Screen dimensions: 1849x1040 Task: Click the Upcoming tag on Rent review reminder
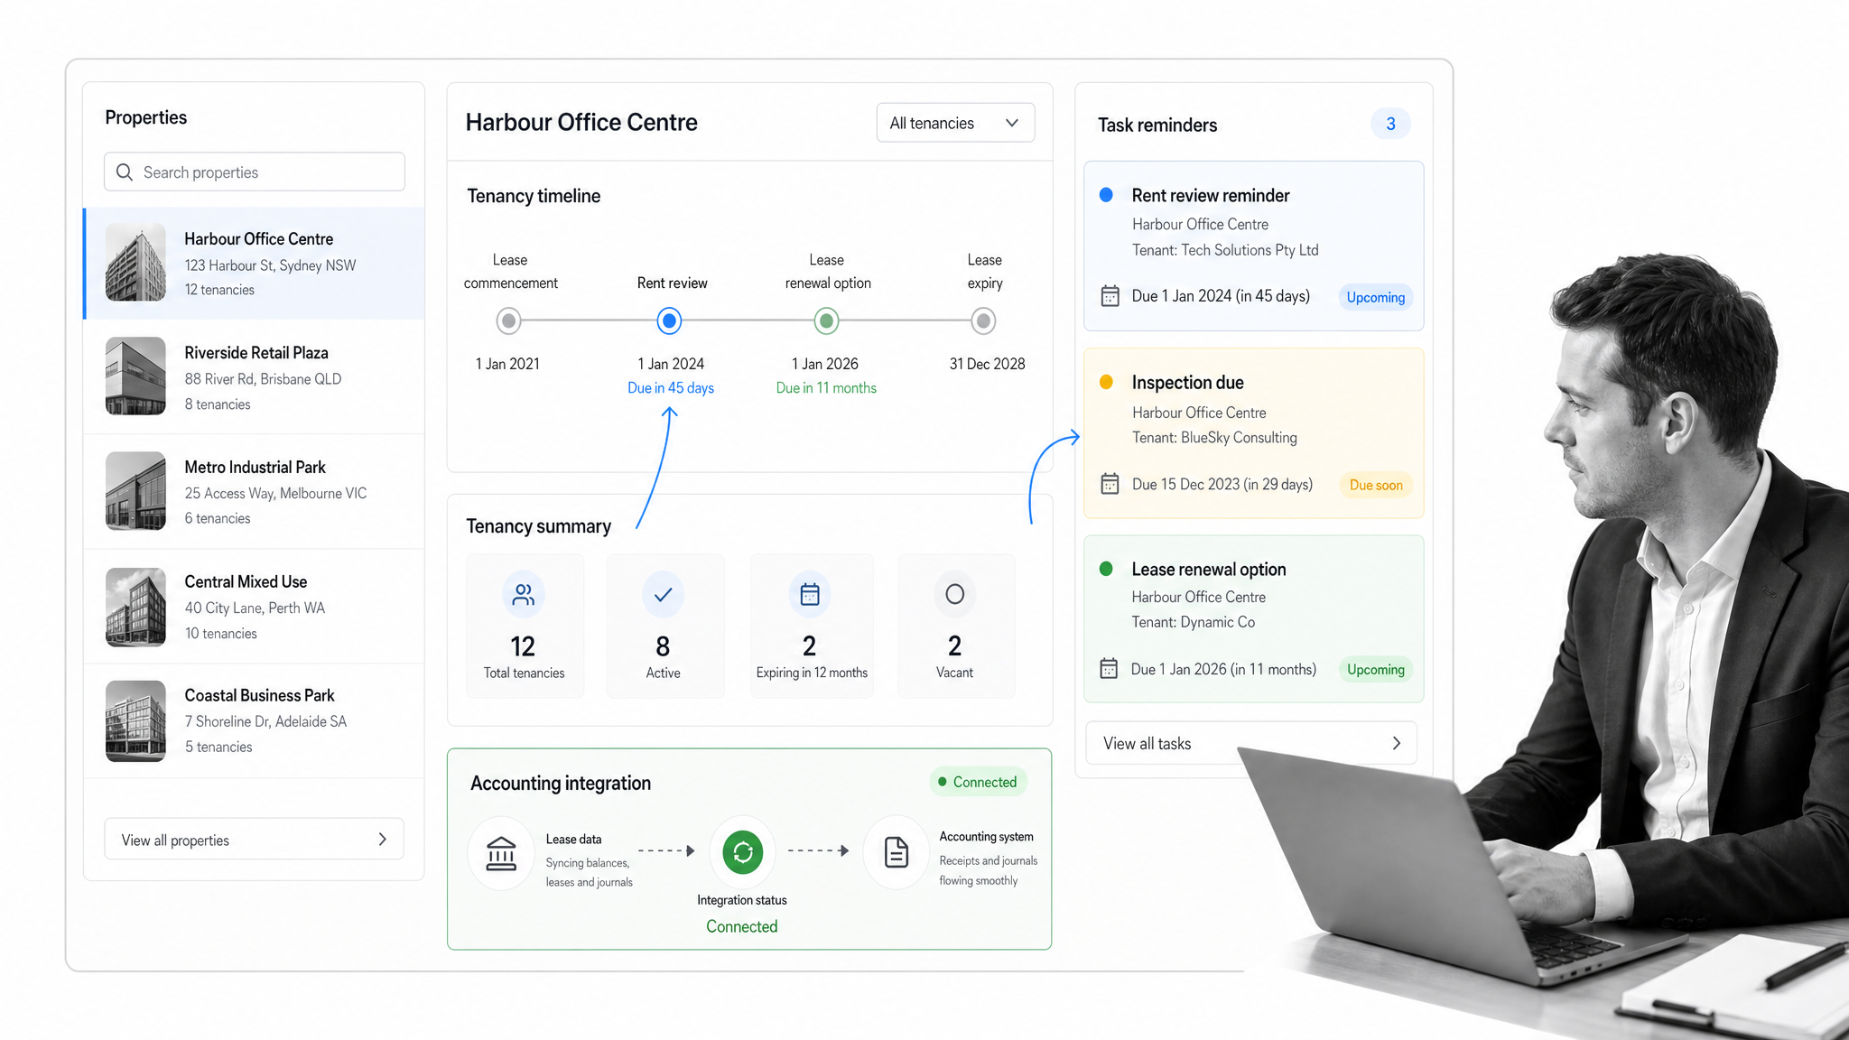pos(1376,298)
